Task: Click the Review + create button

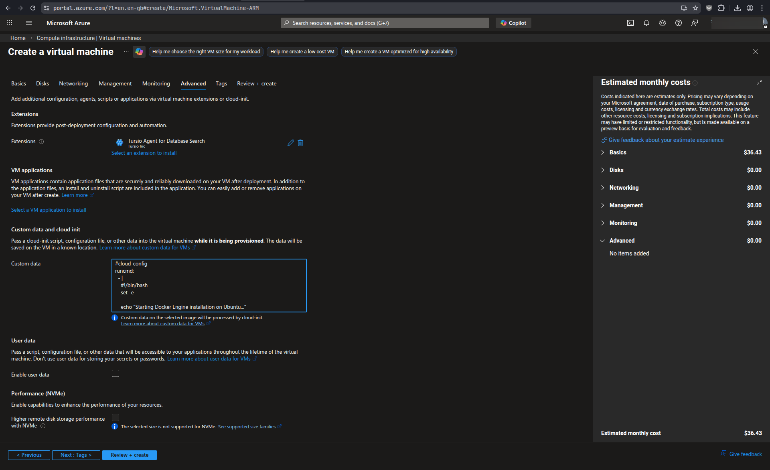Action: 129,455
